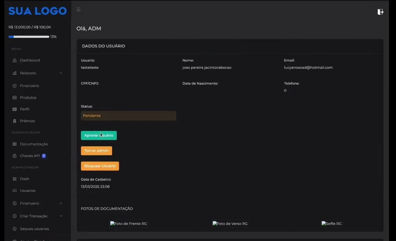Click the logout icon at top right
Image resolution: width=396 pixels, height=241 pixels.
tap(380, 12)
